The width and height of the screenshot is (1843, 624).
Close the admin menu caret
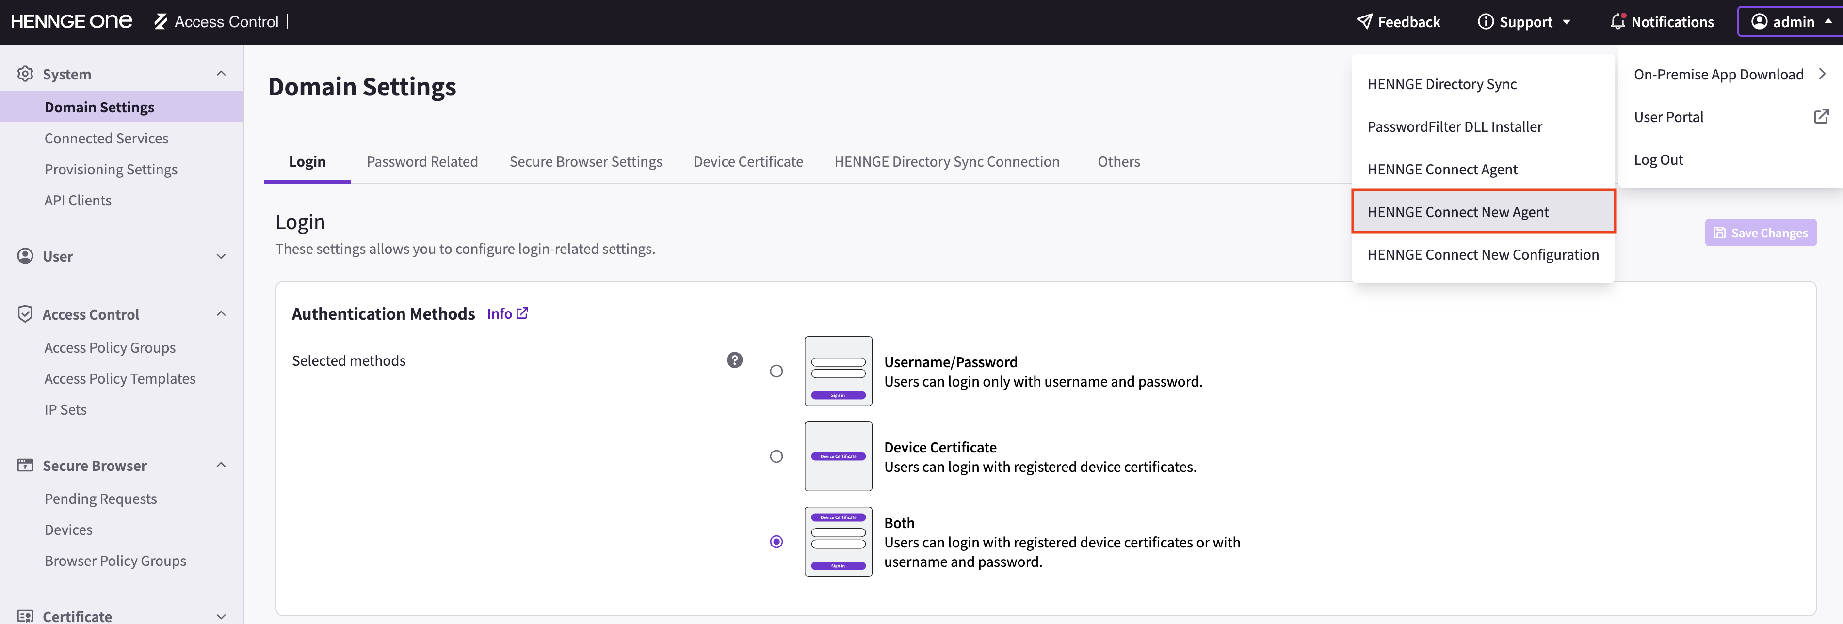[x=1828, y=21]
